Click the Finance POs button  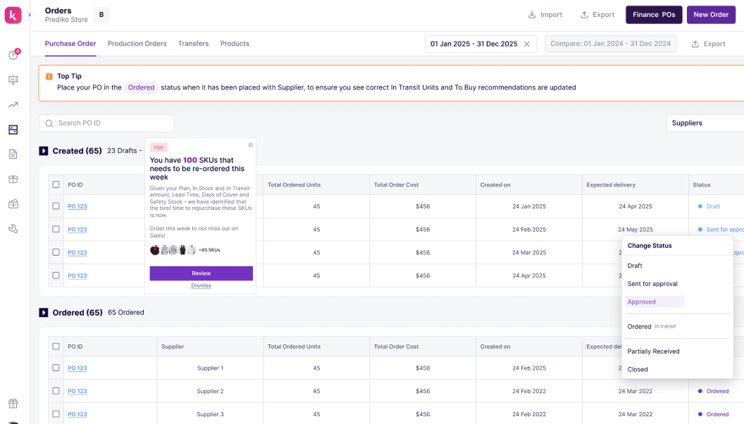click(x=654, y=15)
